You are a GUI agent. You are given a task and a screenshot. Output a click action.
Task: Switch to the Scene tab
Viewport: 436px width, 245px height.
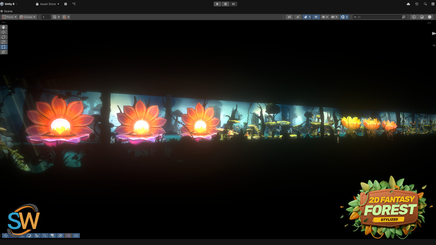[7, 11]
